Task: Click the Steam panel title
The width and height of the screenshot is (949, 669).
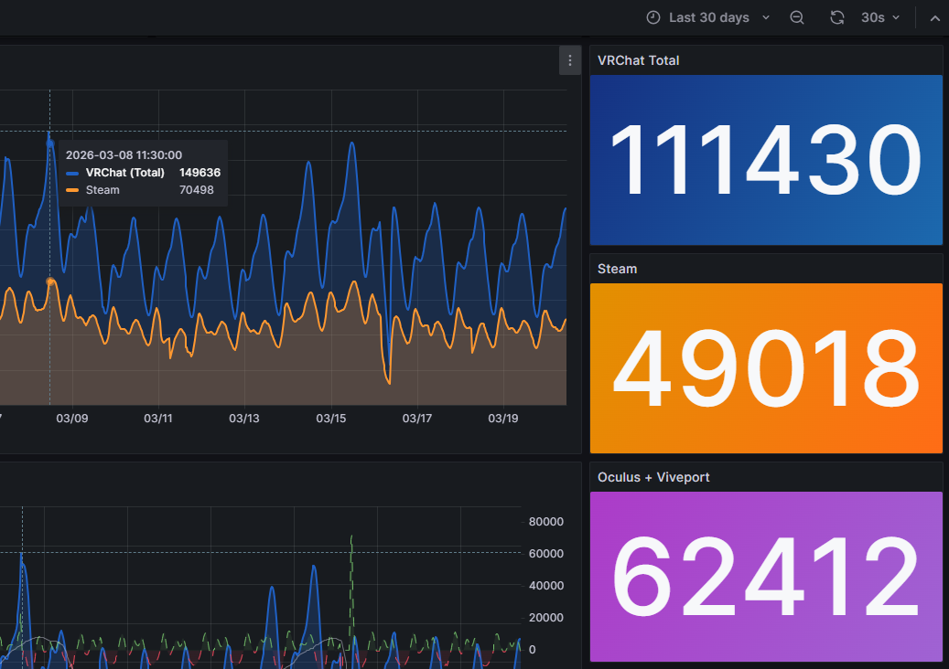Action: coord(617,269)
